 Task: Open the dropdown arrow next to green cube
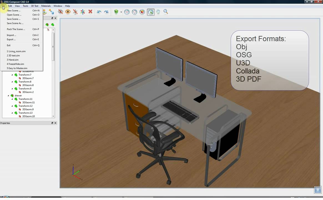[x=121, y=12]
